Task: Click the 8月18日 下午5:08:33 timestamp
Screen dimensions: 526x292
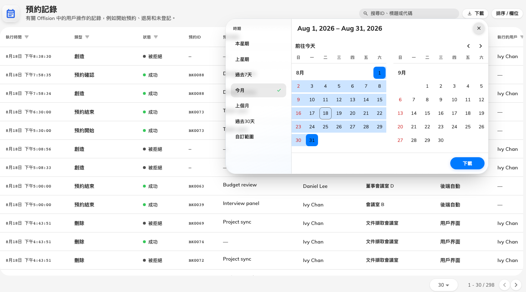Action: 29,168
